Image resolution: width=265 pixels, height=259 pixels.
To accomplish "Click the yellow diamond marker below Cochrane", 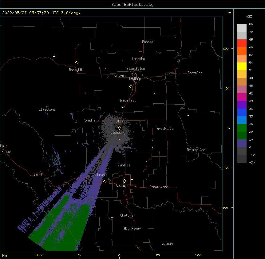I will 105,181.
